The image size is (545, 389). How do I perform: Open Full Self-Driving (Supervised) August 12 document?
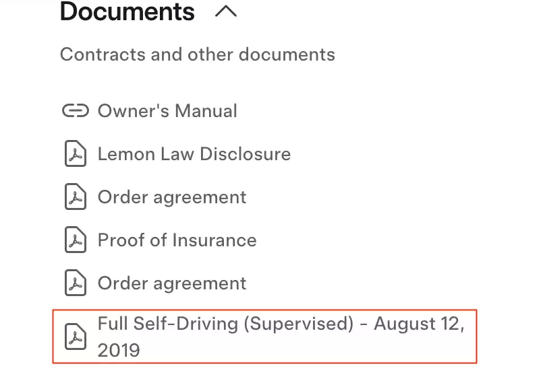pyautogui.click(x=281, y=337)
